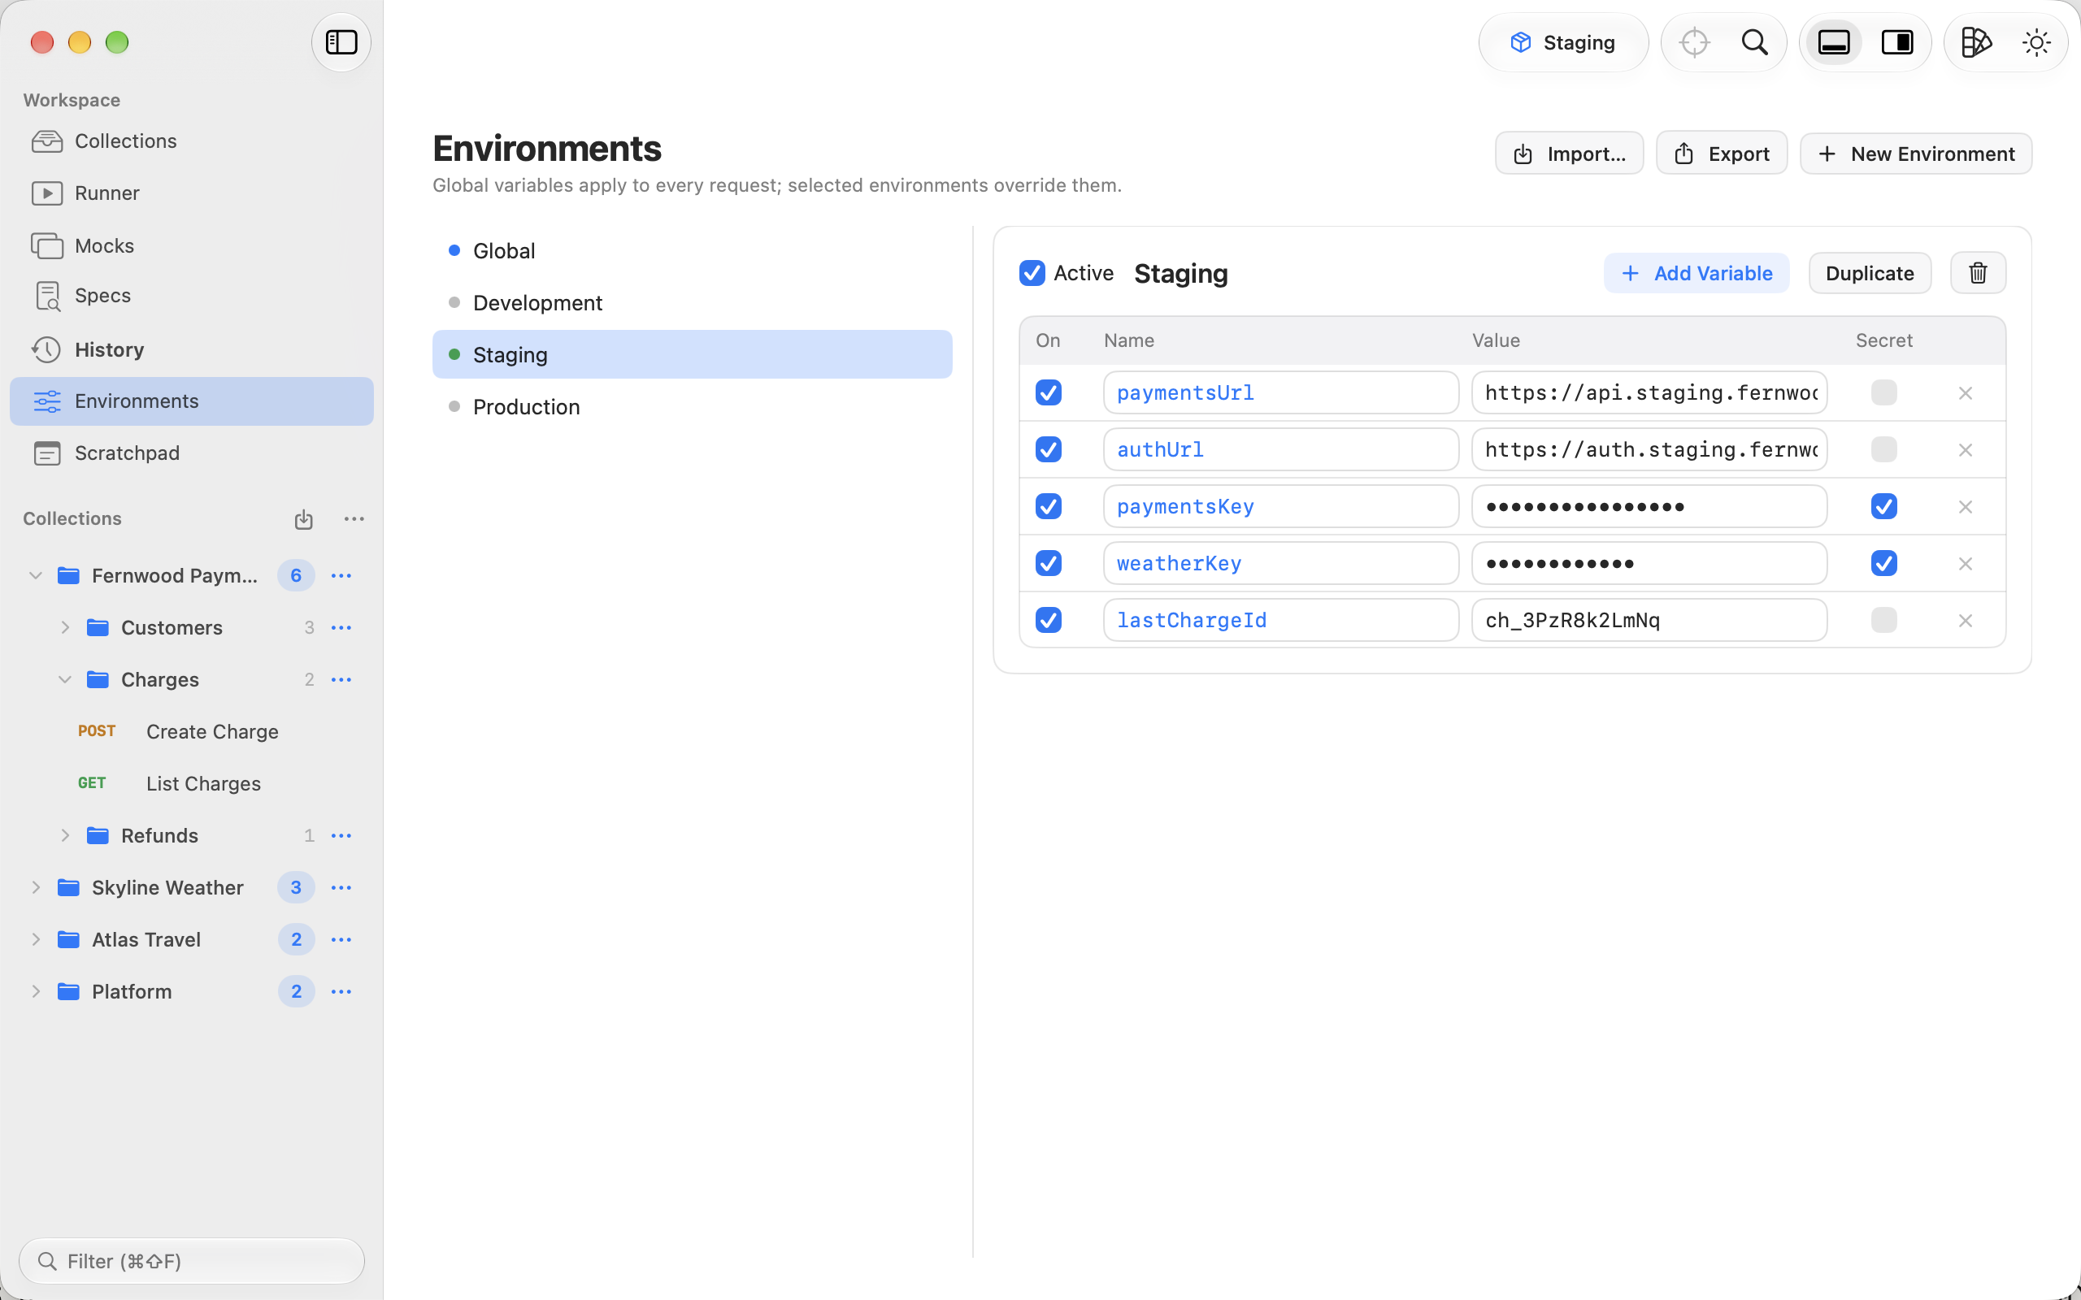Mark lastChargeId as Secret
The width and height of the screenshot is (2081, 1300).
pos(1883,620)
